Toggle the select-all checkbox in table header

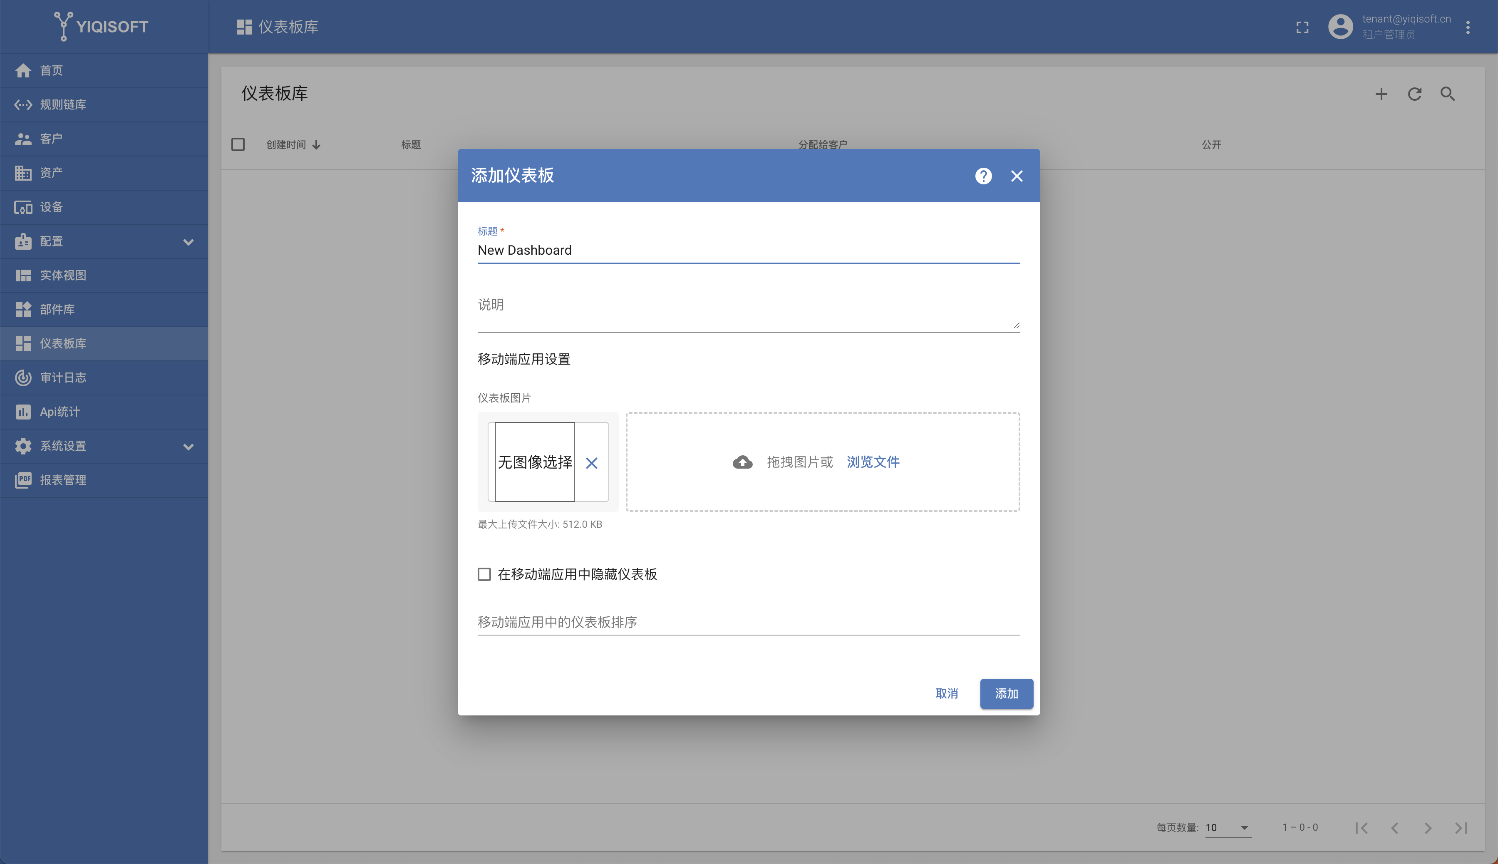[x=238, y=144]
